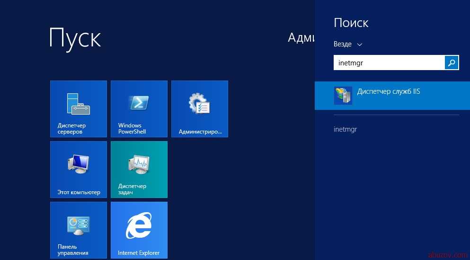Click the Этот компьютер monitor icon
The width and height of the screenshot is (470, 260).
(78, 164)
